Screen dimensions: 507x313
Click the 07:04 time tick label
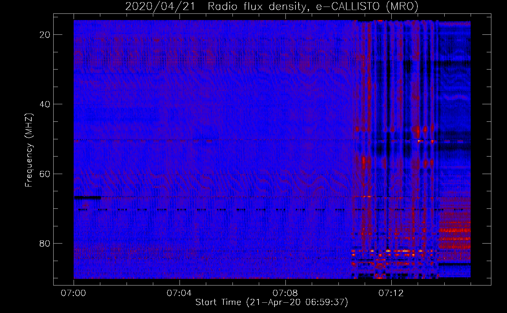[x=179, y=293]
